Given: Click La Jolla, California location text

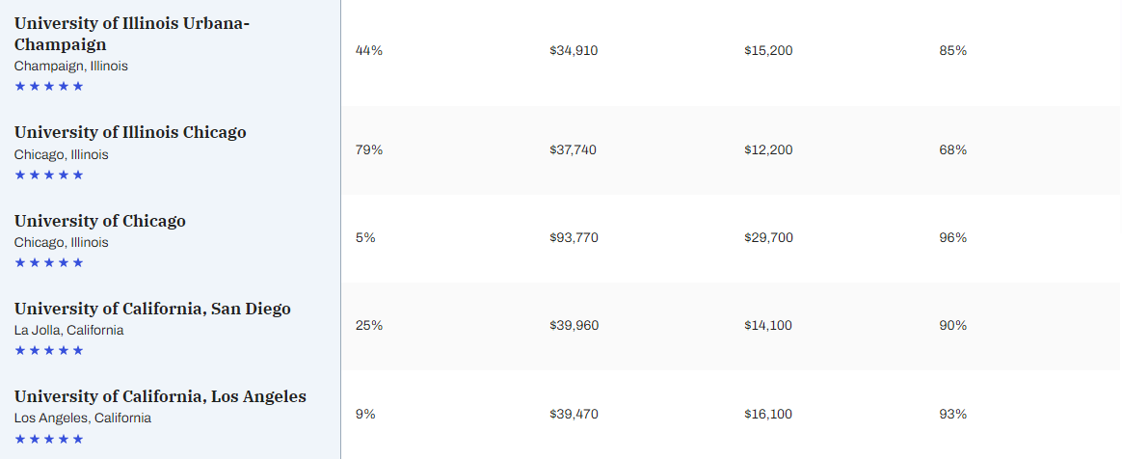Looking at the screenshot, I should tap(68, 330).
